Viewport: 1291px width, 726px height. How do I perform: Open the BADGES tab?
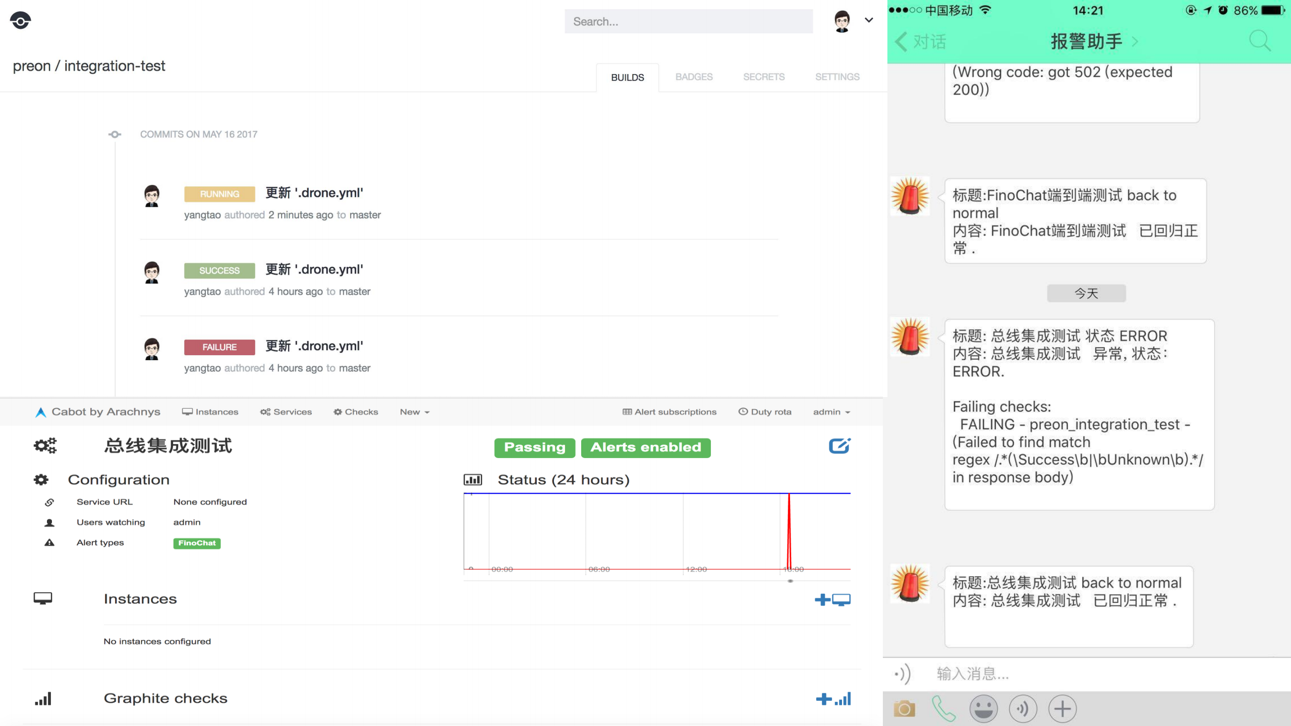coord(694,77)
